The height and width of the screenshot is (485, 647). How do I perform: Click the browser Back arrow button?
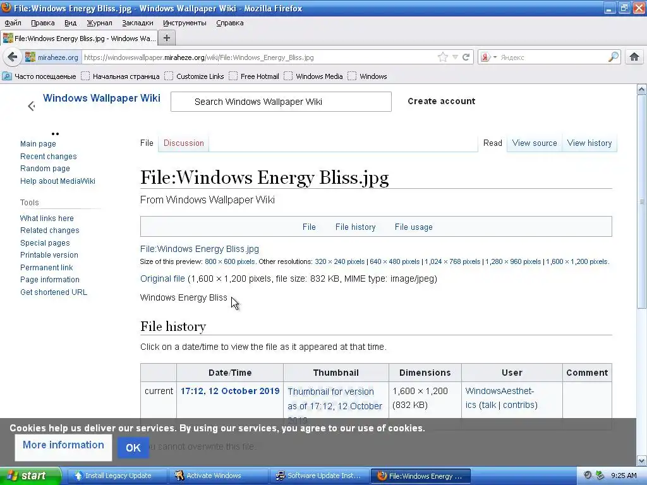(x=13, y=57)
